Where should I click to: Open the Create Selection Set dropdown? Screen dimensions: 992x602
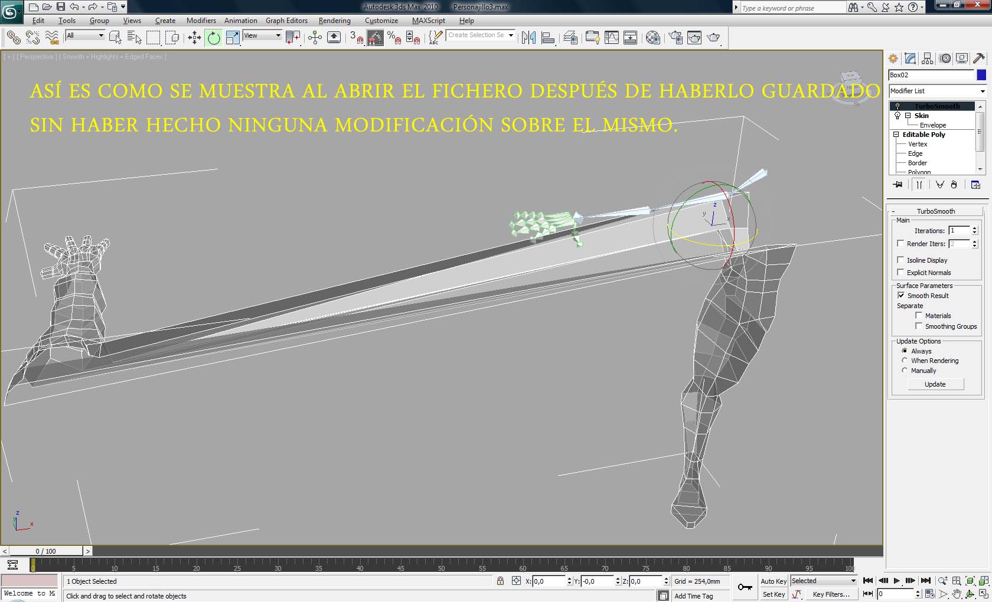481,35
